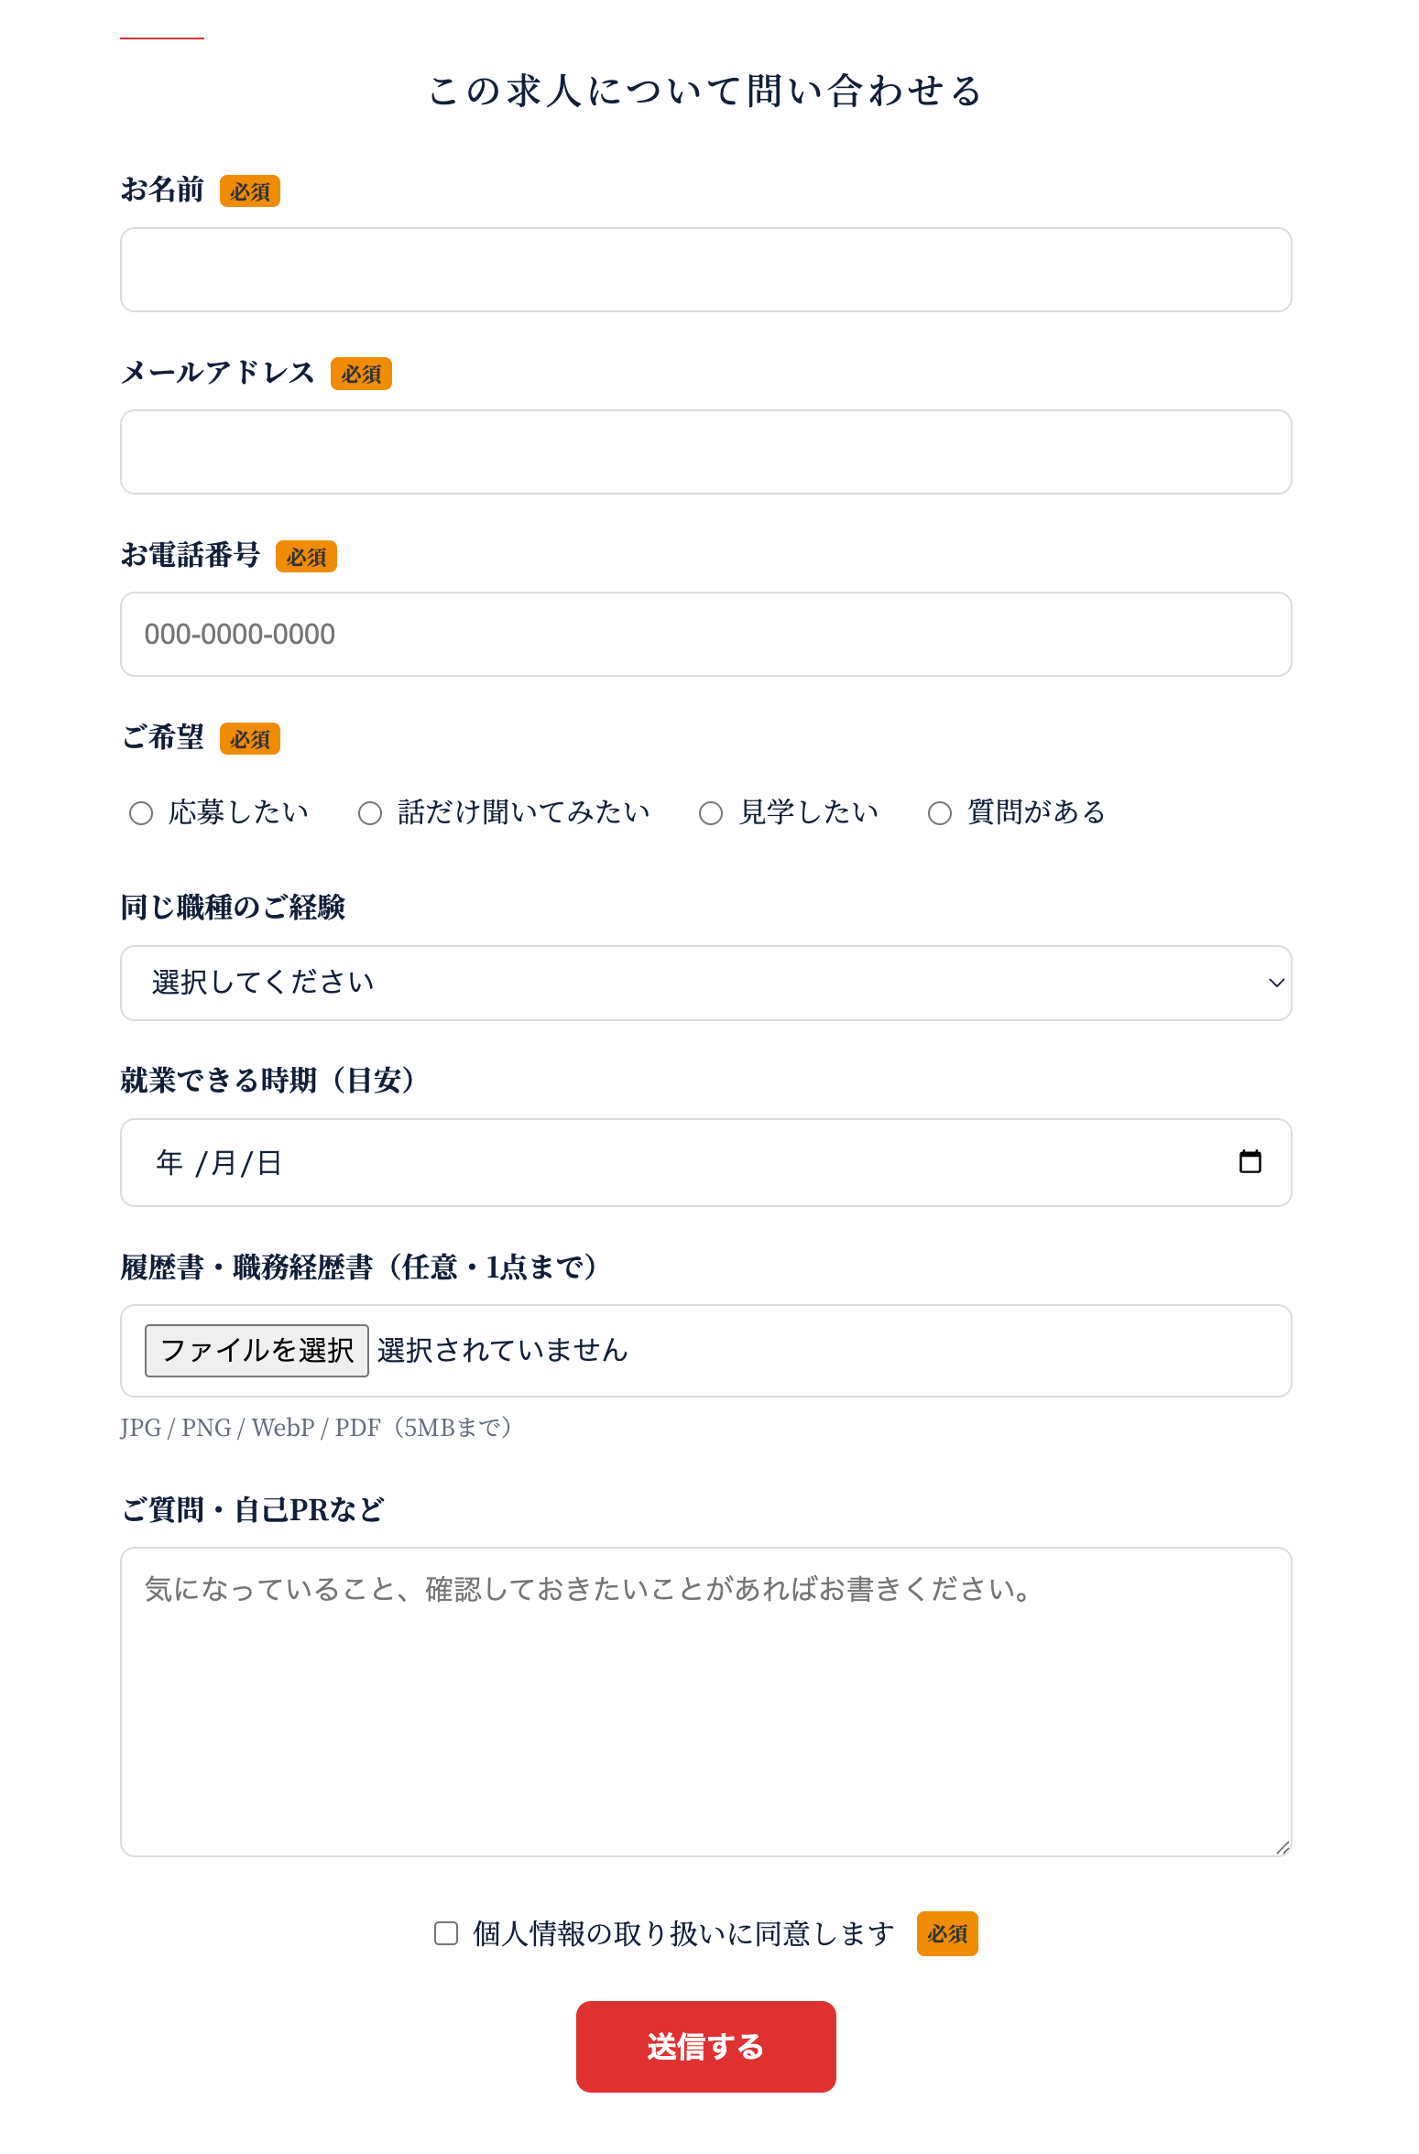Click the 必須 badge beside the consent checkbox
Viewport: 1419px width, 2154px height.
(947, 1933)
